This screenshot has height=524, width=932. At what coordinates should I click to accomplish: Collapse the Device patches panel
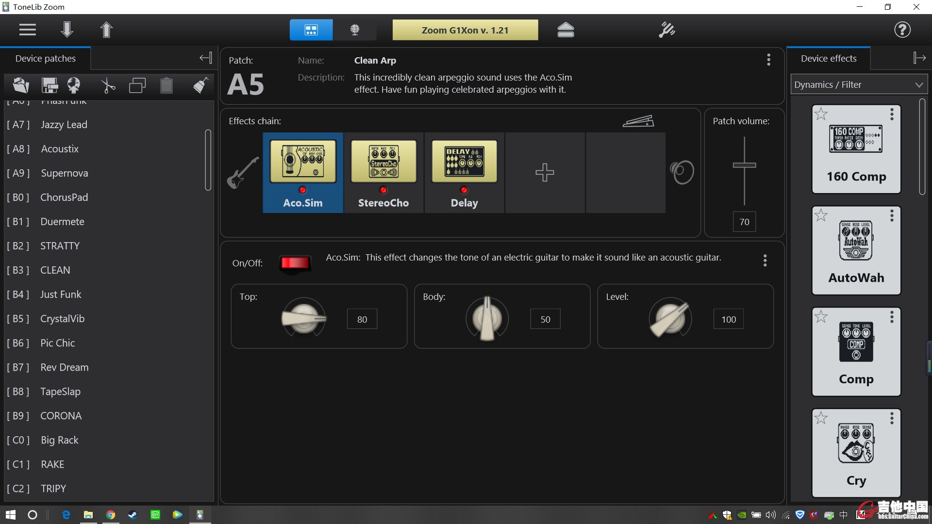pos(205,58)
